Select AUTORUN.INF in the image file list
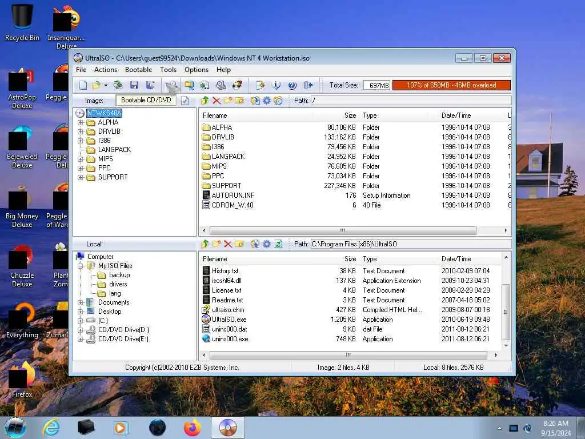 click(233, 195)
